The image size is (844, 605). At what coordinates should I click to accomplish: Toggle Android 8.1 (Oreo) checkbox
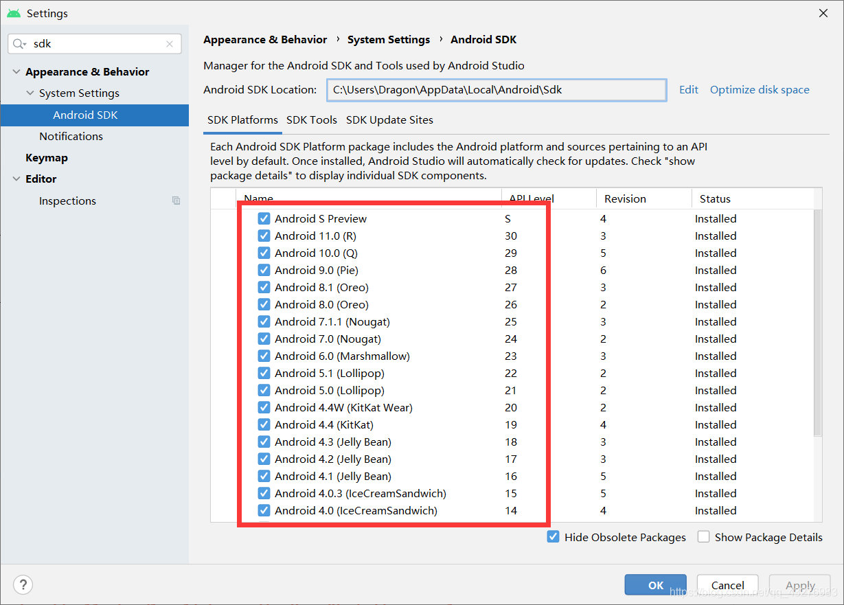[x=264, y=287]
